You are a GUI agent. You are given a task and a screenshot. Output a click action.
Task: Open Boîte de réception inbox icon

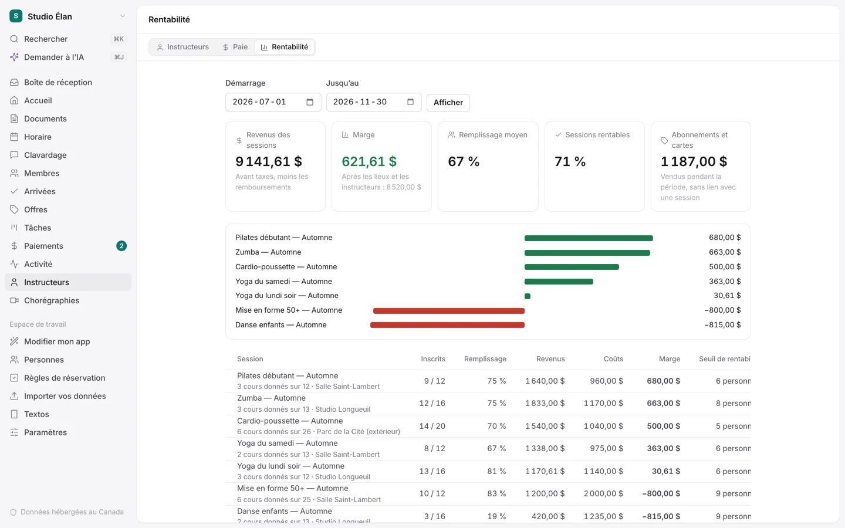pyautogui.click(x=14, y=82)
